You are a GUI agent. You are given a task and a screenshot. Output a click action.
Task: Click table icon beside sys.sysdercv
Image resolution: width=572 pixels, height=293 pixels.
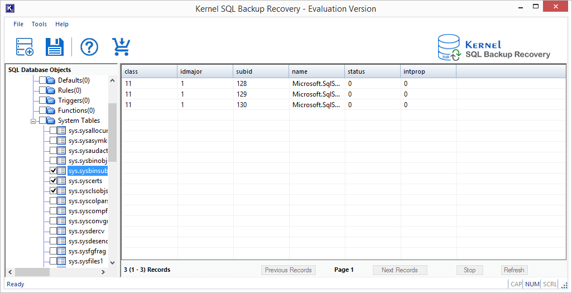point(61,231)
